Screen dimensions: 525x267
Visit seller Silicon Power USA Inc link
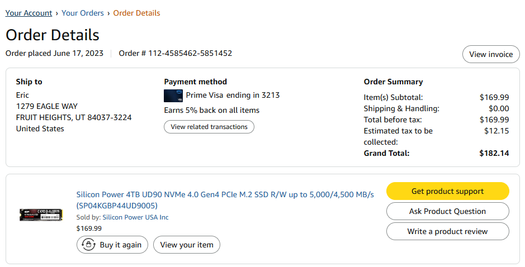pyautogui.click(x=135, y=217)
